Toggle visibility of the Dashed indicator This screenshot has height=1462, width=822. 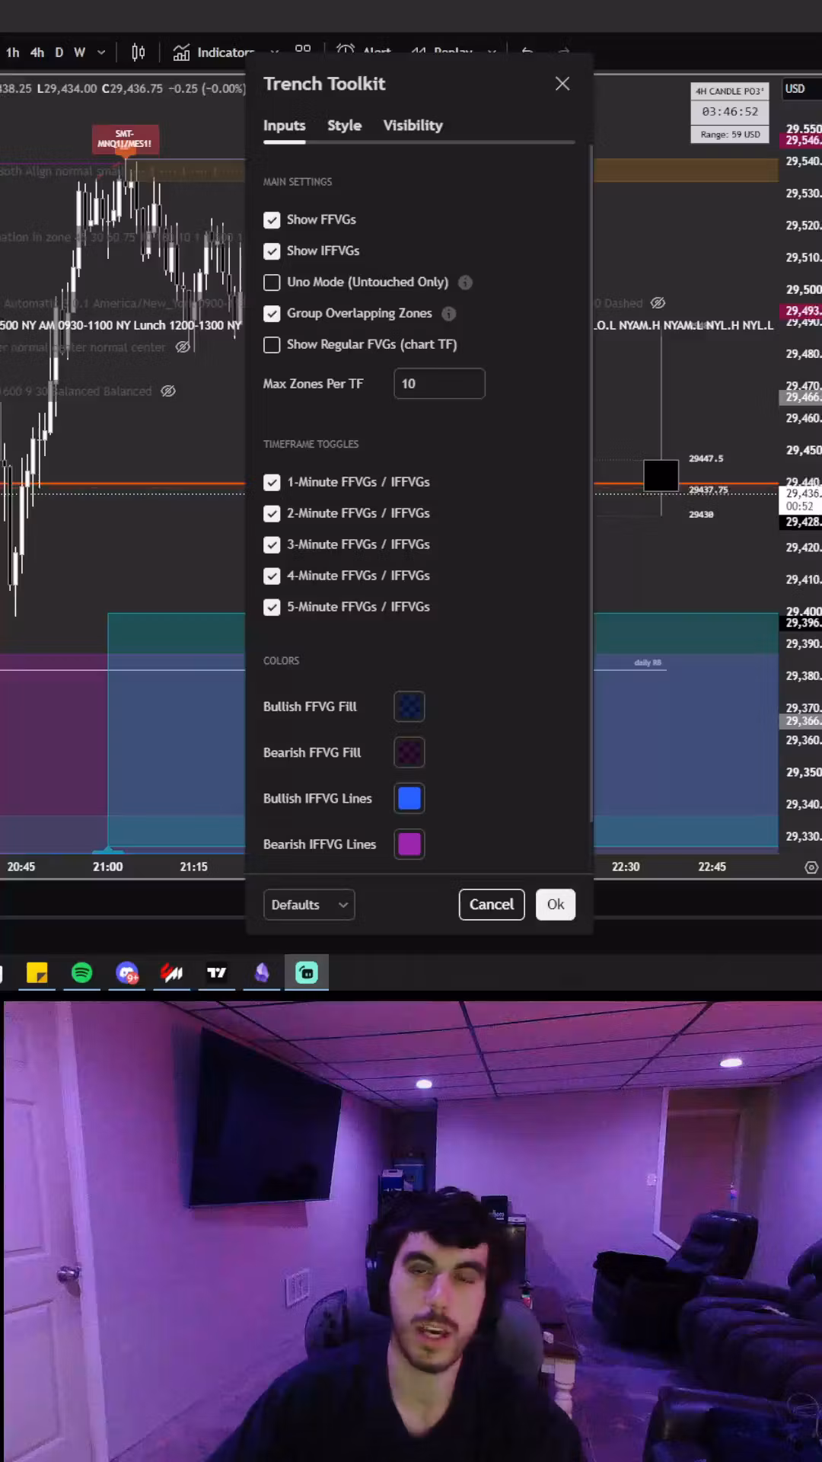click(658, 303)
